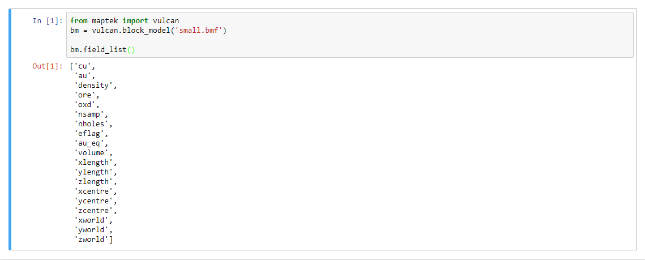Click the 'au' field in output
The width and height of the screenshot is (645, 260).
coord(84,76)
